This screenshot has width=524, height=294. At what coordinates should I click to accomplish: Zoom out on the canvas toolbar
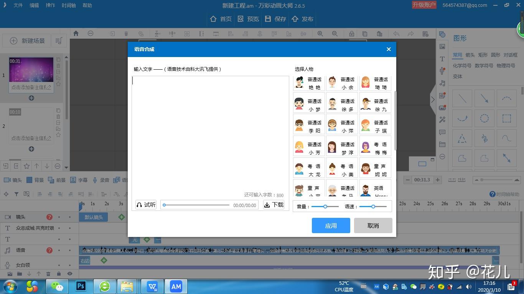335,34
